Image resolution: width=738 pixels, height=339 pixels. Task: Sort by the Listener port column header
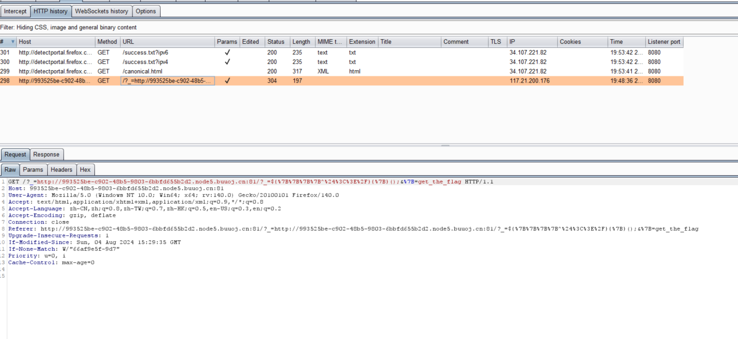coord(664,42)
